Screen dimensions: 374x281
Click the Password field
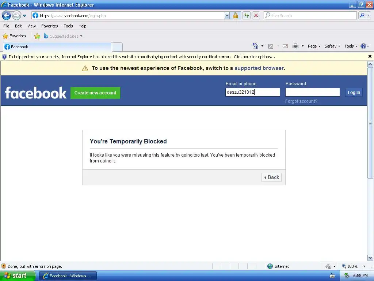[313, 92]
